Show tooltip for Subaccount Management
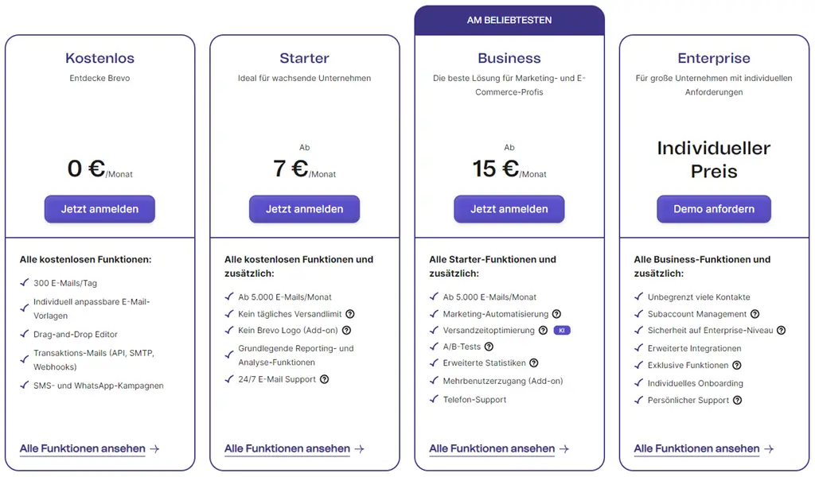Screen dimensions: 815x477 click(755, 314)
